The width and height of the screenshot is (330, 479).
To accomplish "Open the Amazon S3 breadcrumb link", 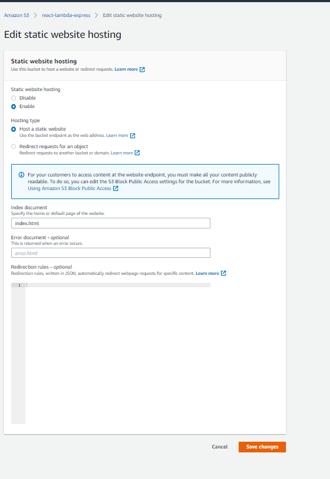I will [x=16, y=15].
